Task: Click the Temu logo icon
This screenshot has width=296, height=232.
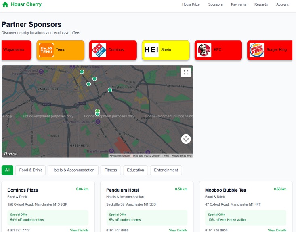Action: (x=46, y=50)
